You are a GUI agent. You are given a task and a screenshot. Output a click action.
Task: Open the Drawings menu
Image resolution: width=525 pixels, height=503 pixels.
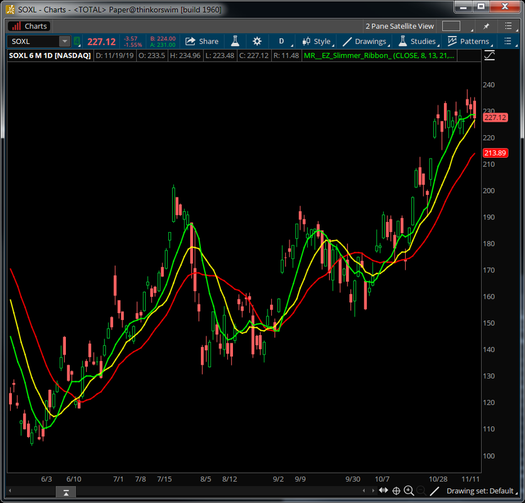[366, 41]
